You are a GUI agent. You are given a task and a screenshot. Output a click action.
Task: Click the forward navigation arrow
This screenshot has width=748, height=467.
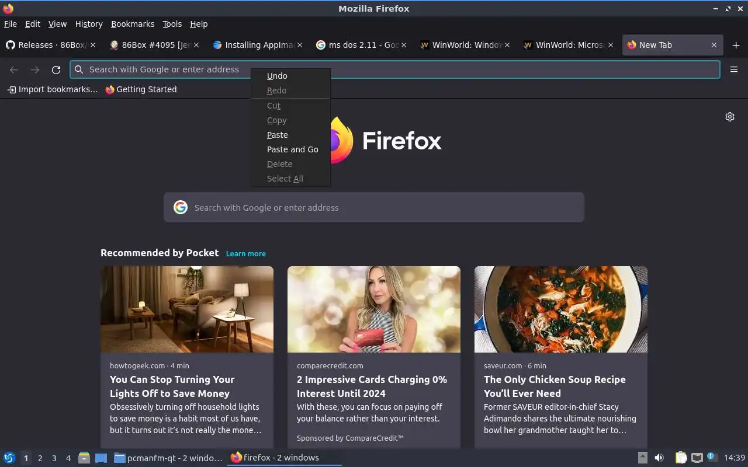tap(35, 69)
